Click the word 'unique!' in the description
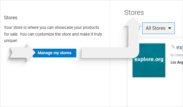 pos(10,41)
